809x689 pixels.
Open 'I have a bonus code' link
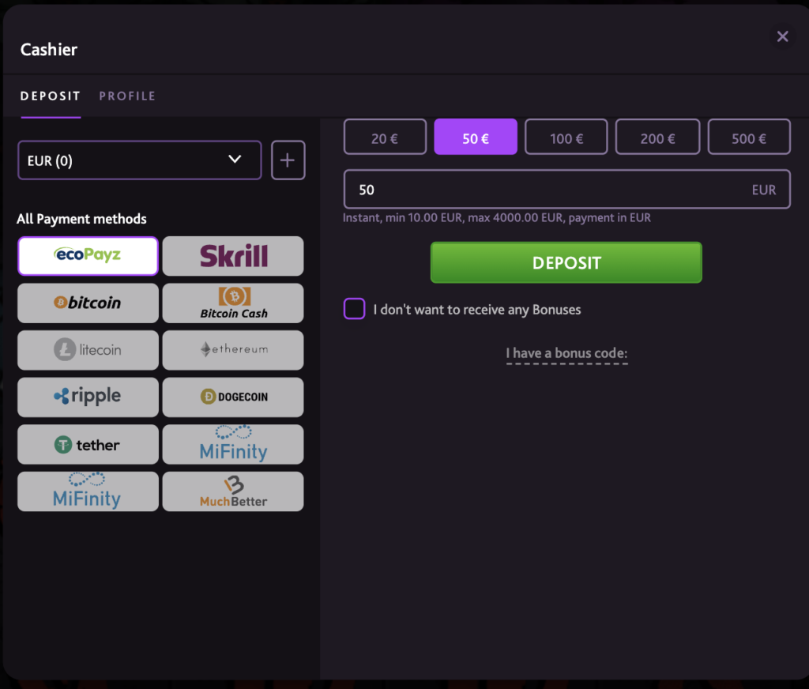(567, 353)
